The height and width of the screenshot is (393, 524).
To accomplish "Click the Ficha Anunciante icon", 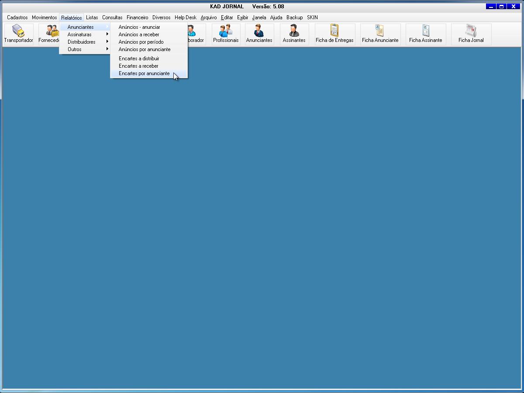I will point(380,34).
